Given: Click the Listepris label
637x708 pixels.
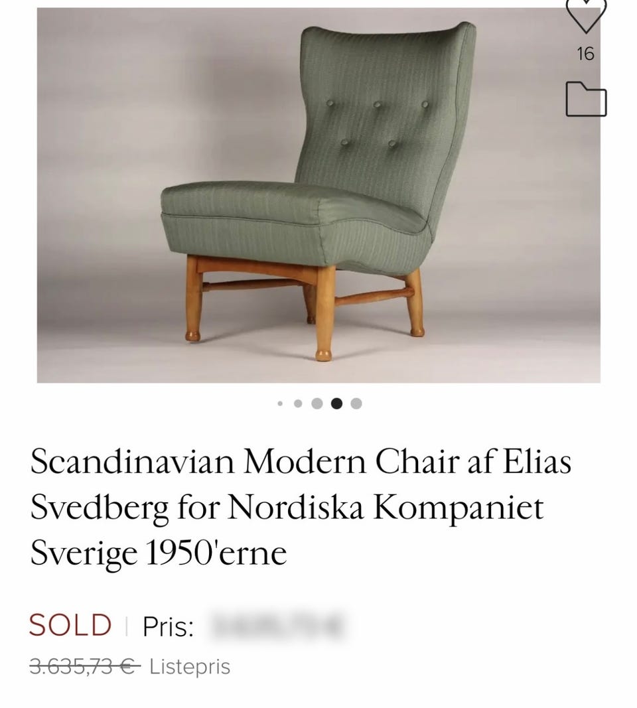Looking at the screenshot, I should tap(190, 666).
